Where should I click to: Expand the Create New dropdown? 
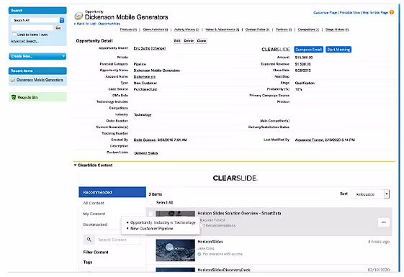37,56
